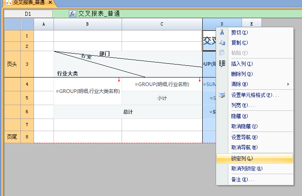Viewport: 302px width, 196px height.
Task: Click the D1 cell name box
Action: tap(28, 14)
